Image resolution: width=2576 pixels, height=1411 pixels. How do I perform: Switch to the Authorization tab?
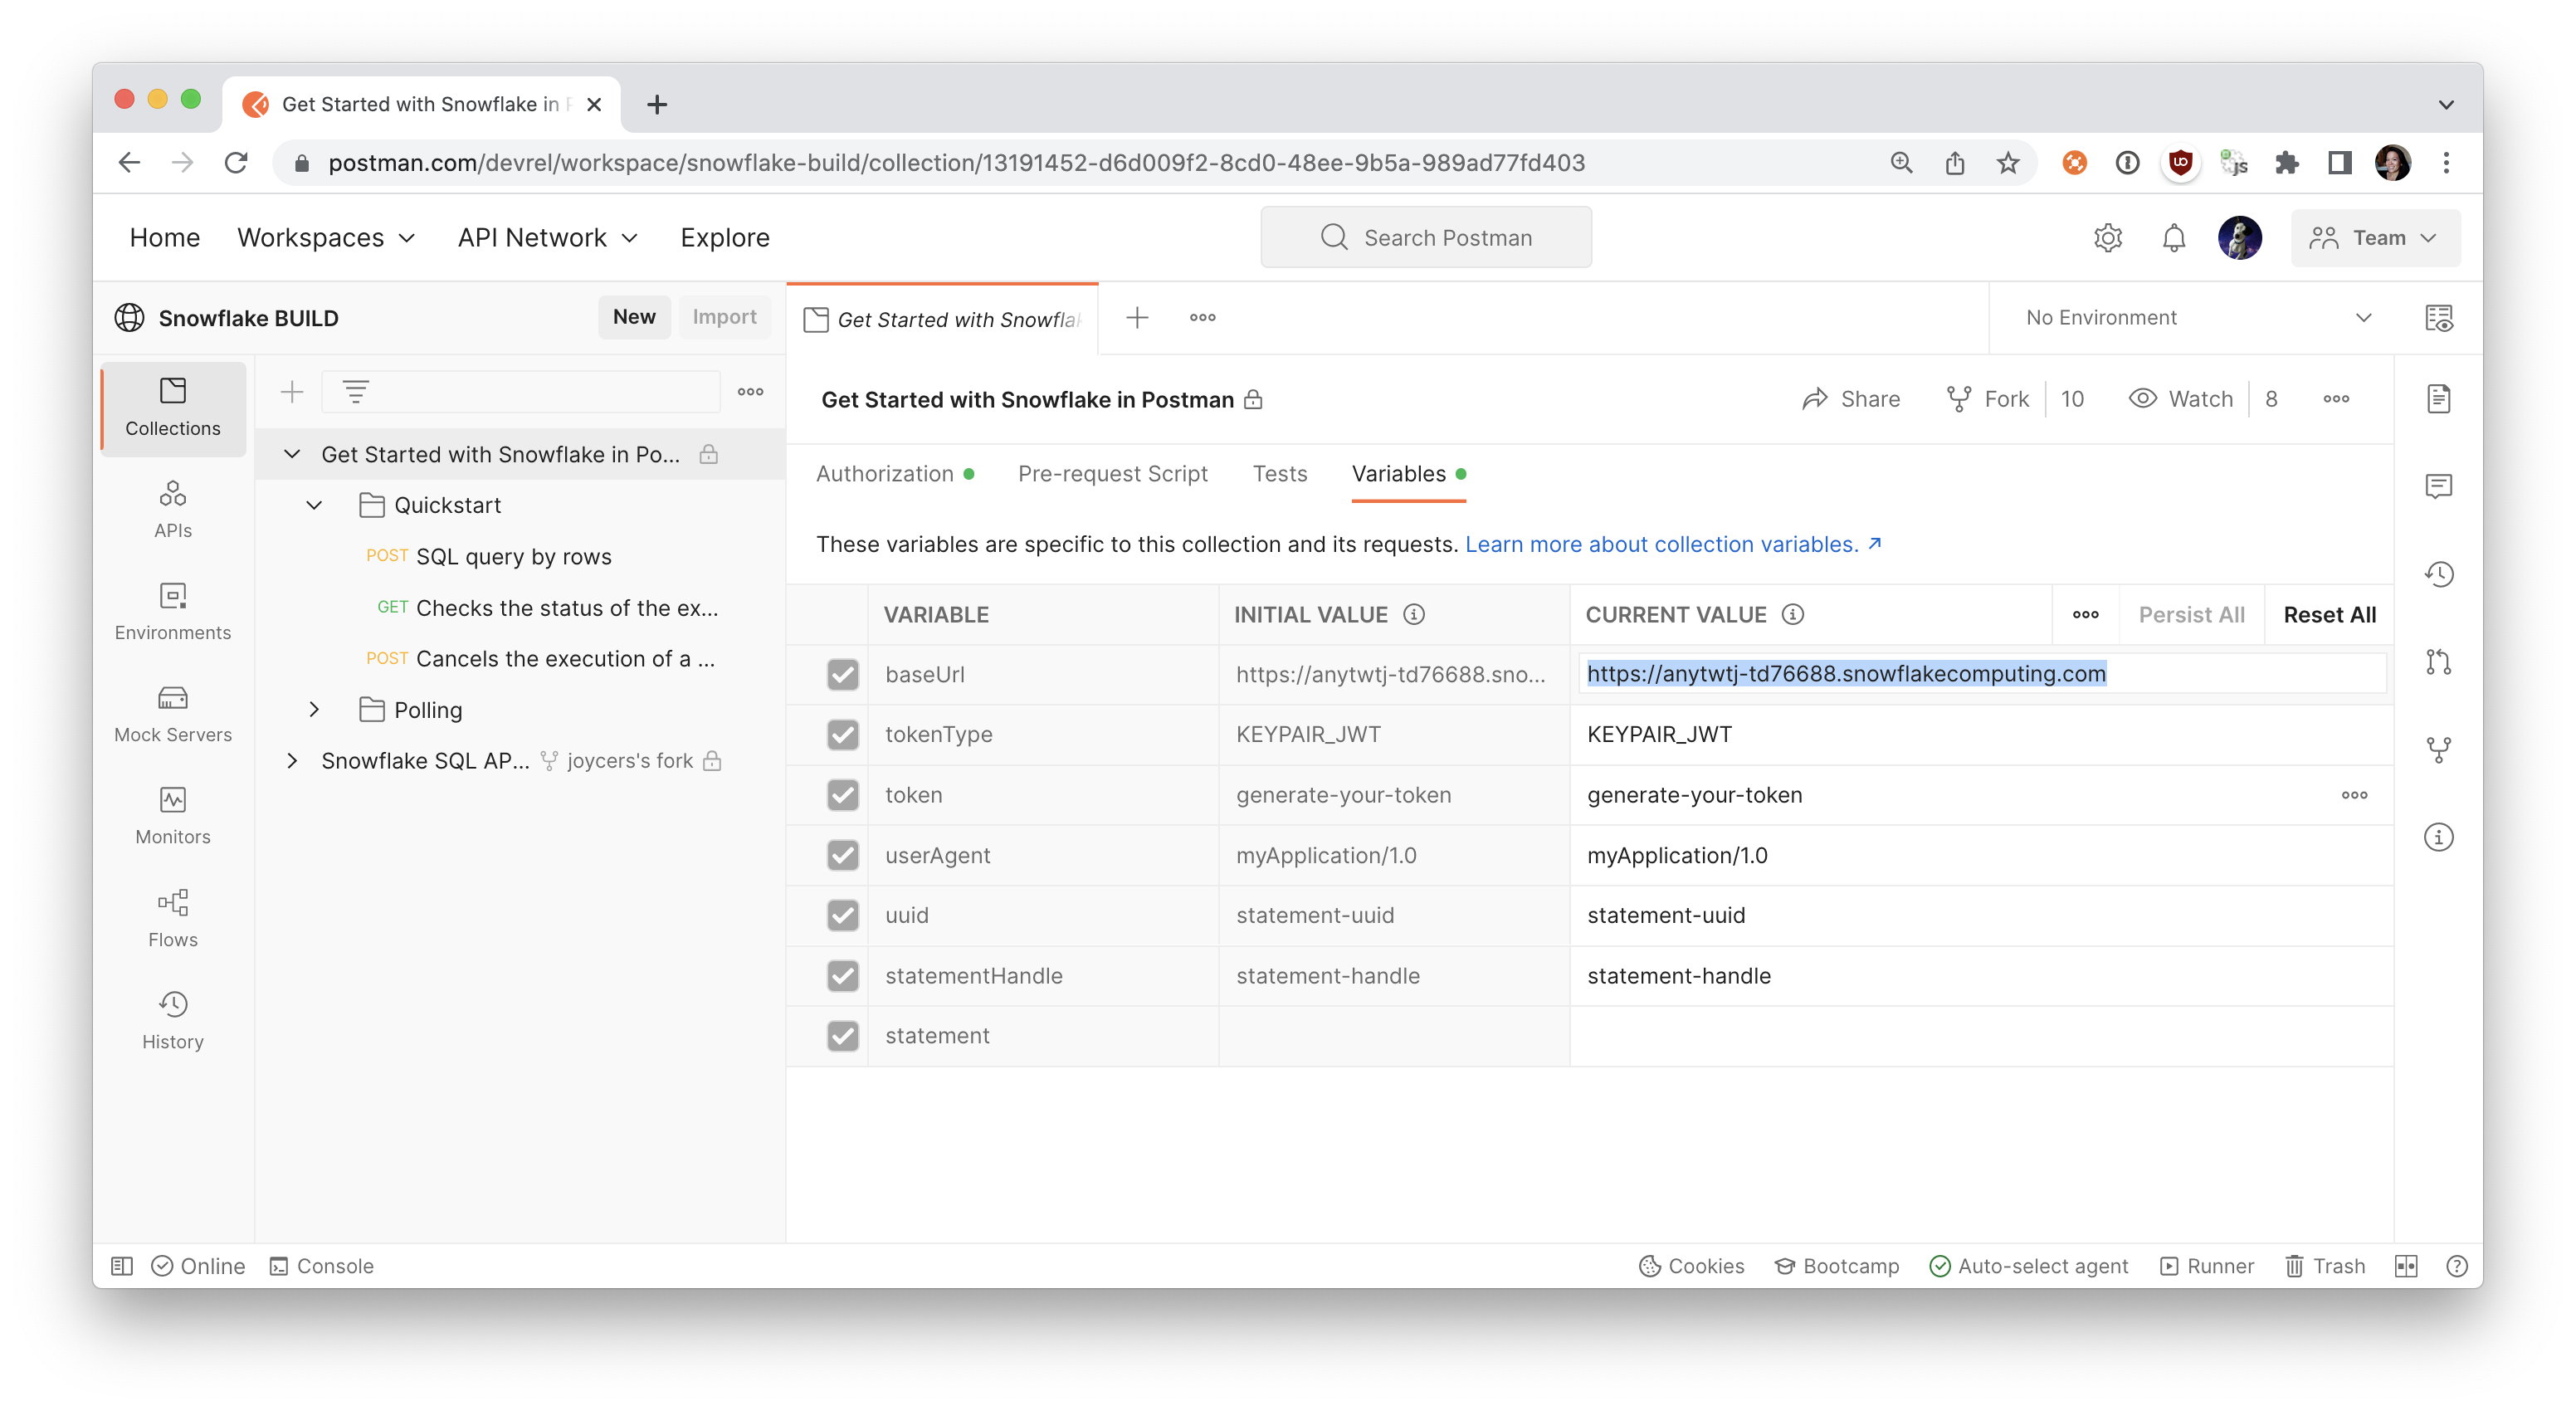tap(884, 473)
